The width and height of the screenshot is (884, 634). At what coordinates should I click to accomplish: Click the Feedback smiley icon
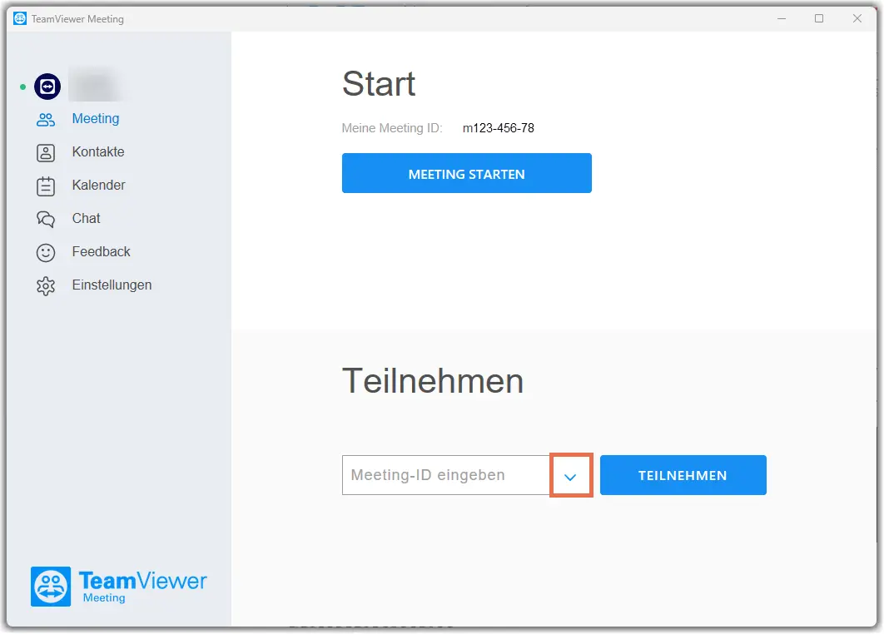[46, 252]
